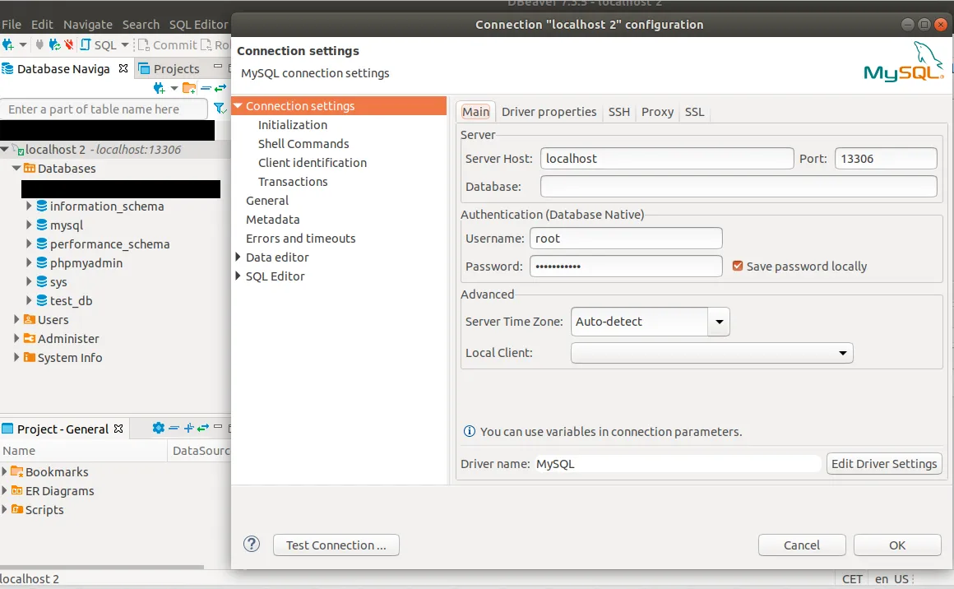Select Client identification settings page
Viewport: 954px width, 589px height.
click(x=313, y=162)
